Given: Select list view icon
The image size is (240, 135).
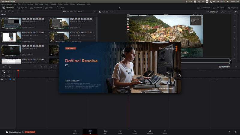Looking at the screenshot, I should point(75,11).
